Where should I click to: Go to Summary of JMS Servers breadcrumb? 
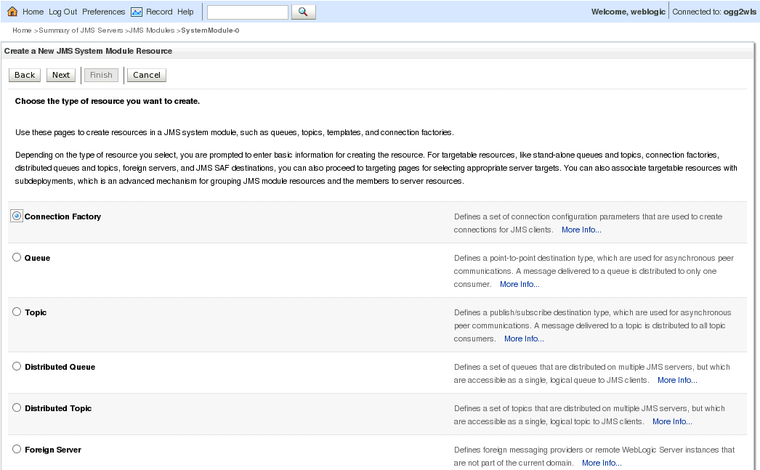(81, 31)
